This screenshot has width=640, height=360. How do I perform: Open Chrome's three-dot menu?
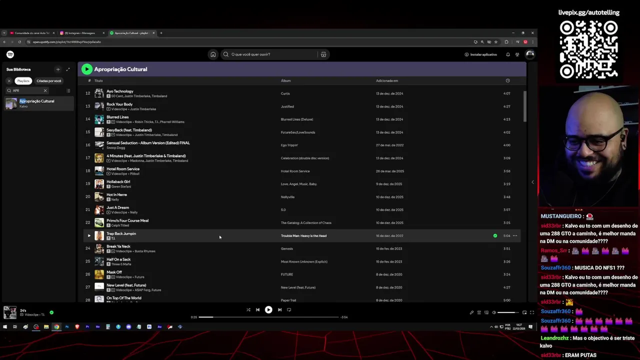(532, 42)
